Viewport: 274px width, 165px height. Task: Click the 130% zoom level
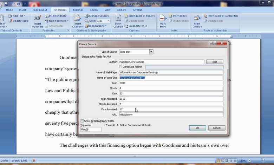click(x=242, y=161)
